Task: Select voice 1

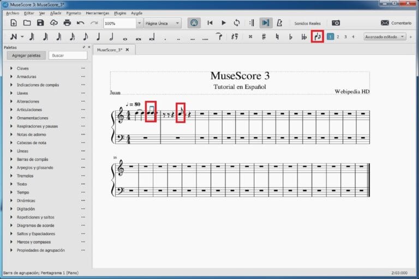Action: [330, 37]
